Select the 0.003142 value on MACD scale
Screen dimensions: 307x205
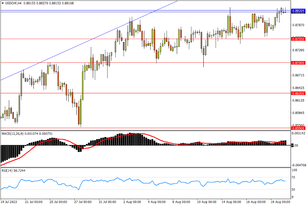(298, 133)
